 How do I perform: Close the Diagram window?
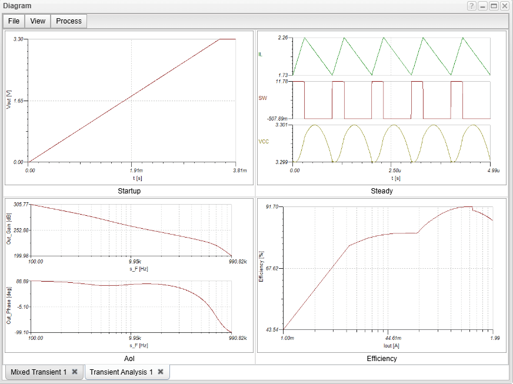[x=505, y=6]
